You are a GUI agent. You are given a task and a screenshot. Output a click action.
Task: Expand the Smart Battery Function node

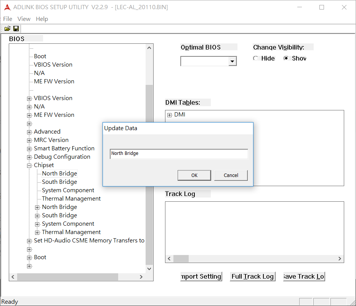(29, 149)
